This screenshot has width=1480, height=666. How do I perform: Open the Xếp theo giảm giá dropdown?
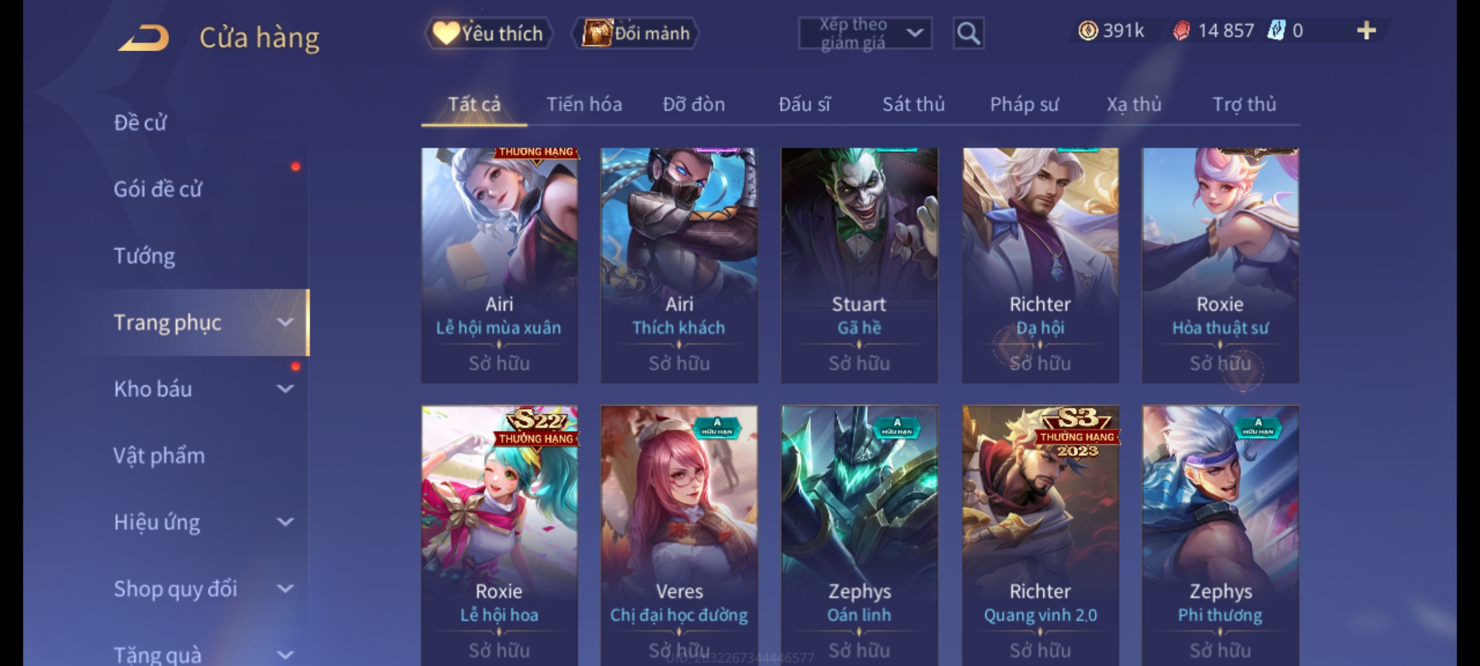point(865,33)
